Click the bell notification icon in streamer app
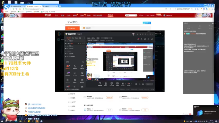Screen dimensions: 219x123 148,39
